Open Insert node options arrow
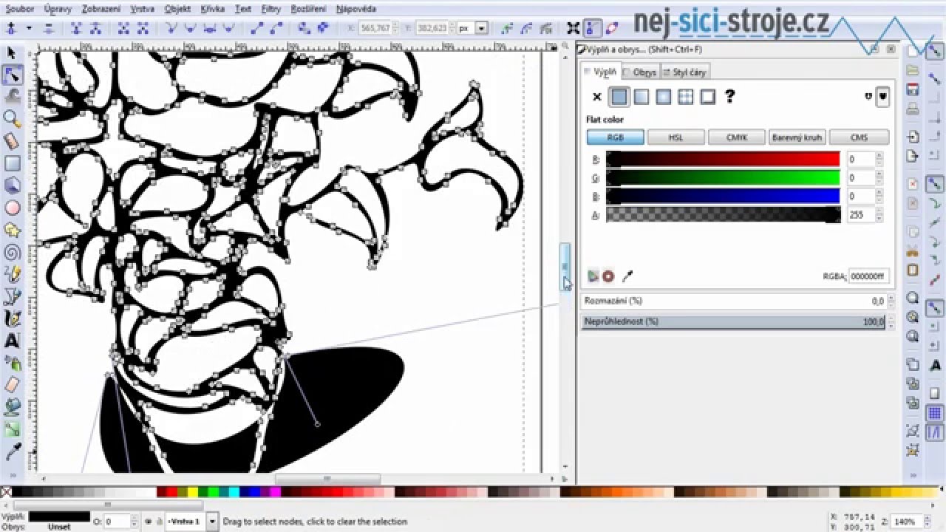This screenshot has height=532, width=946. [x=29, y=28]
